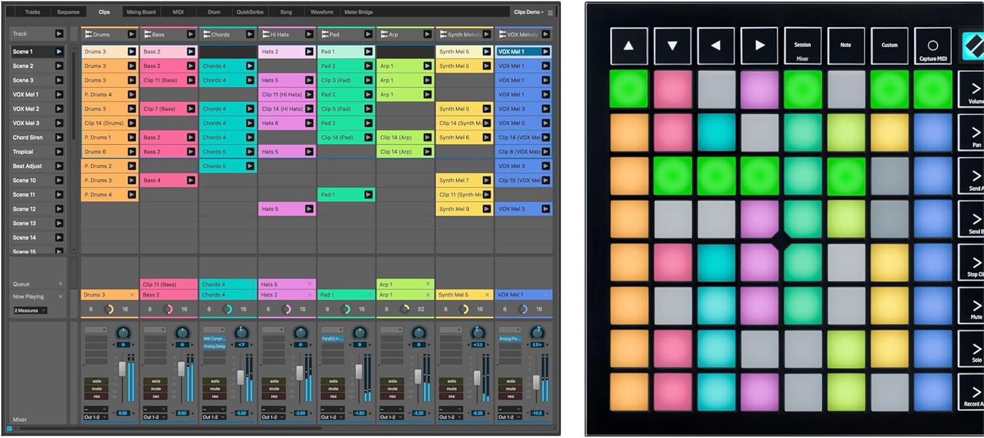The width and height of the screenshot is (984, 438).
Task: Open the QuickScribe tab
Action: point(250,11)
